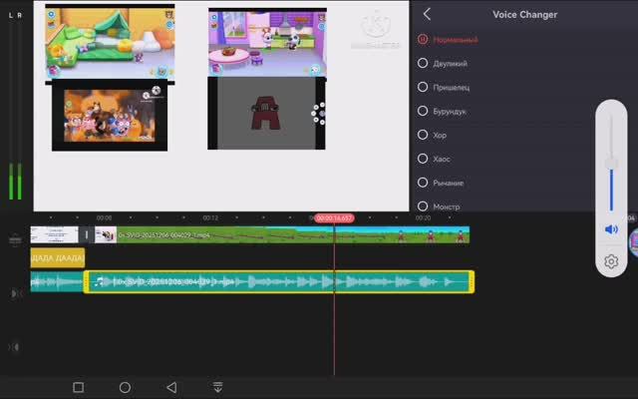Image resolution: width=638 pixels, height=399 pixels.
Task: Click the 00:08 mark on the timeline ruler
Action: (104, 218)
